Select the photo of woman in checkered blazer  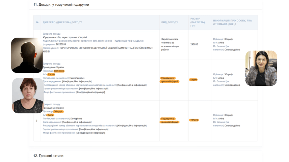click(261, 68)
